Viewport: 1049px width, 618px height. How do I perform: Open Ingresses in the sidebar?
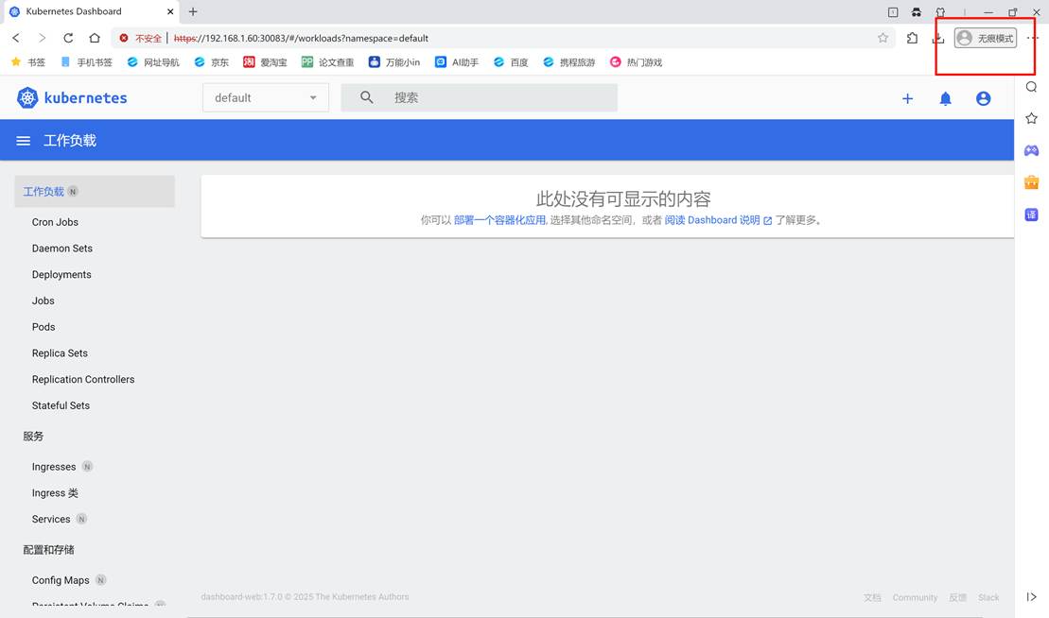pyautogui.click(x=54, y=467)
